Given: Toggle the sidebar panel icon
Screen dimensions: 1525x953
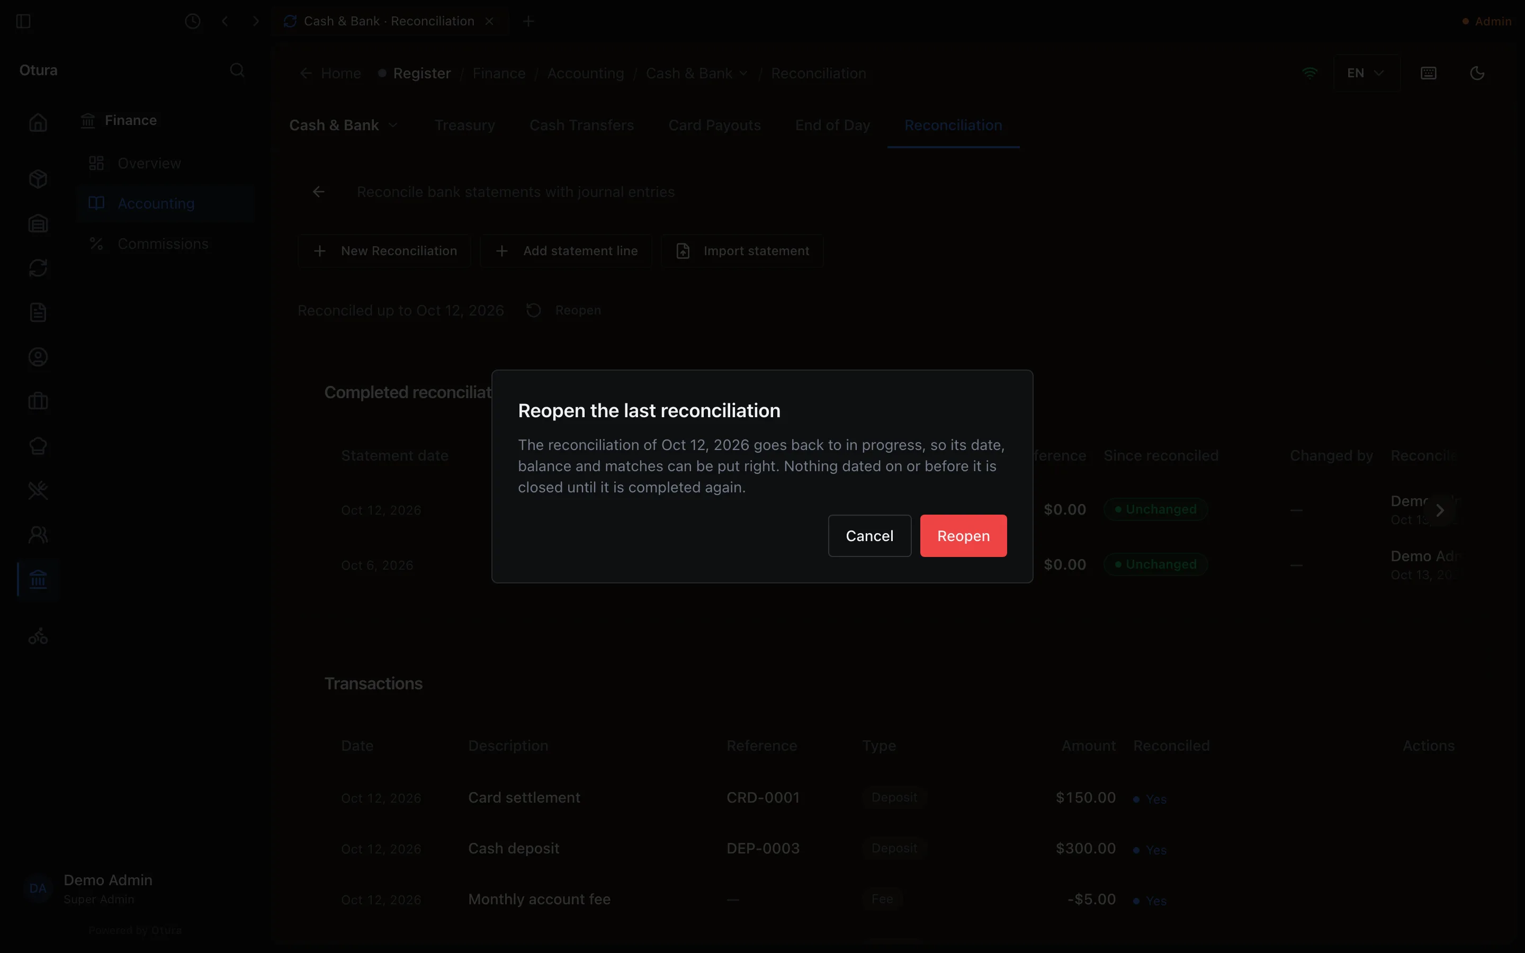Looking at the screenshot, I should [x=23, y=21].
